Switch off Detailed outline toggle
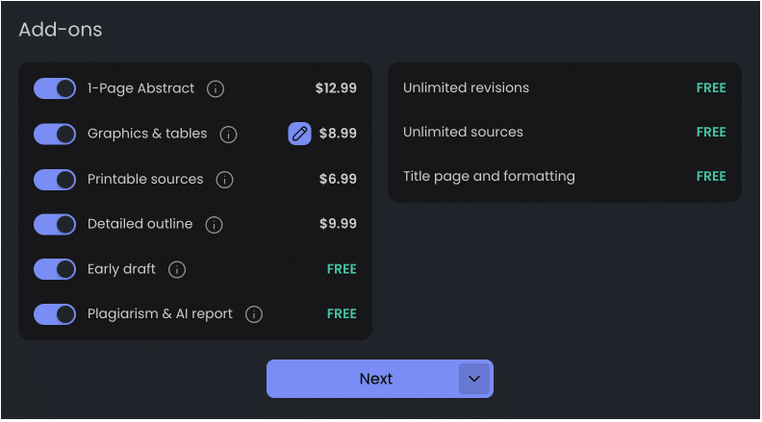 point(55,224)
